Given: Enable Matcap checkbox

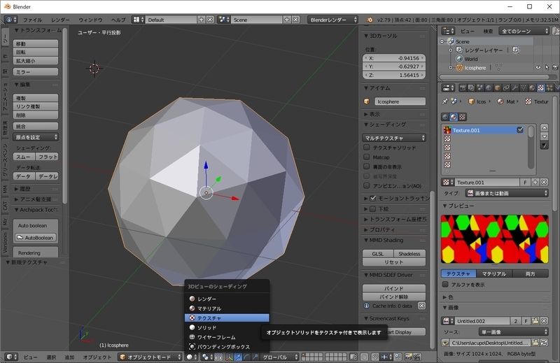Looking at the screenshot, I should pyautogui.click(x=366, y=157).
